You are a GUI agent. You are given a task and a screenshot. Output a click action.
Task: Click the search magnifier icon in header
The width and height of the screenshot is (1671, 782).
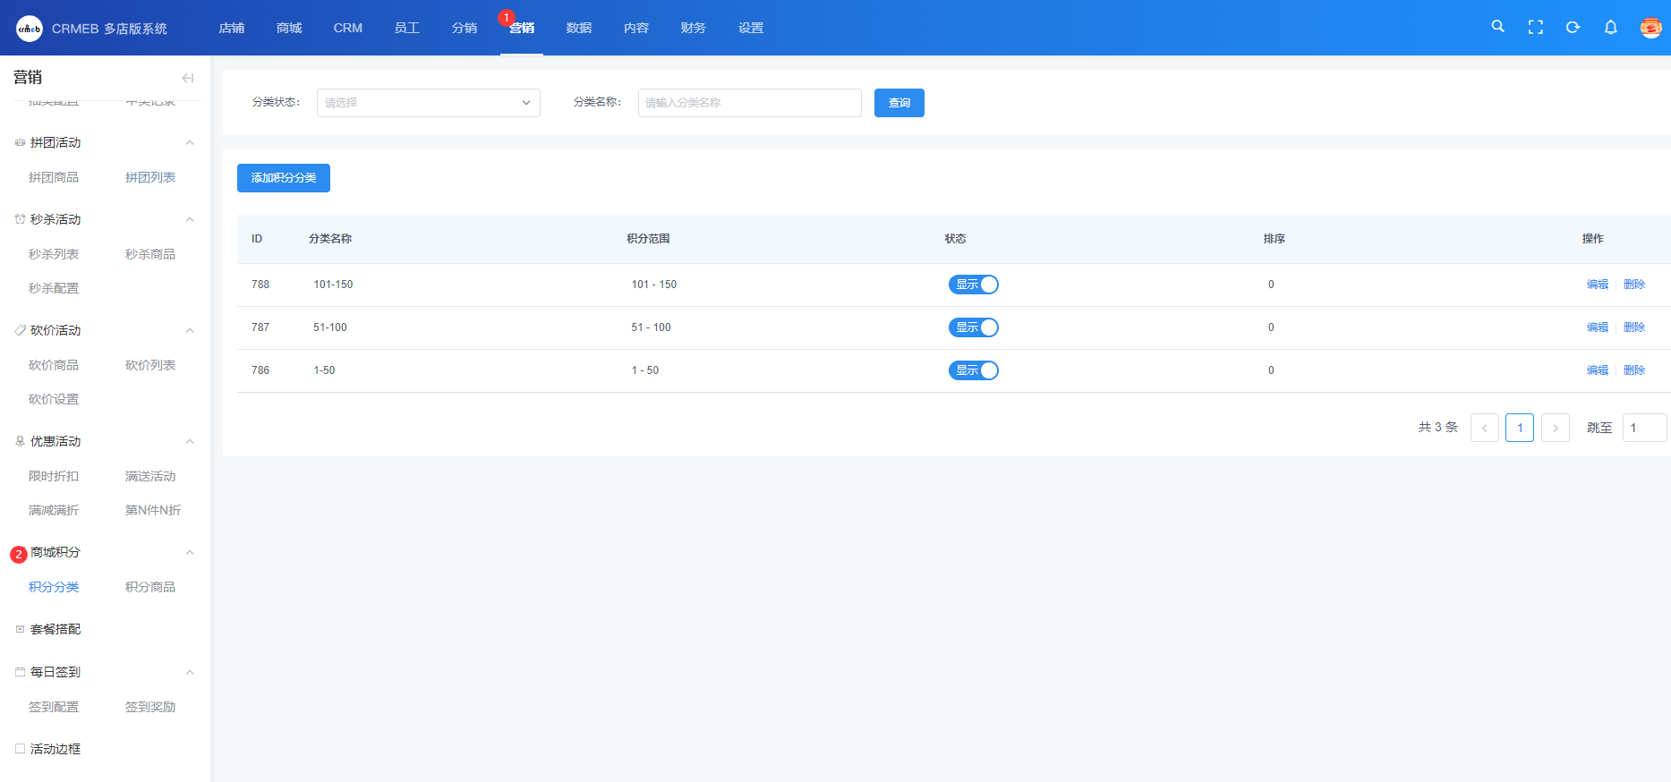click(1497, 27)
